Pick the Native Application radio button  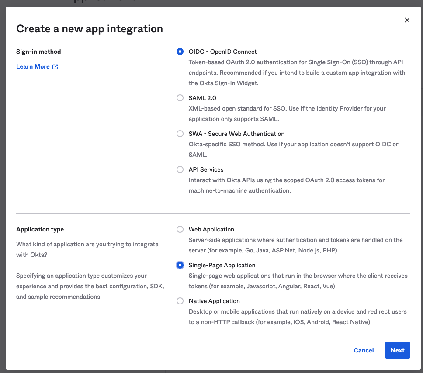click(180, 301)
